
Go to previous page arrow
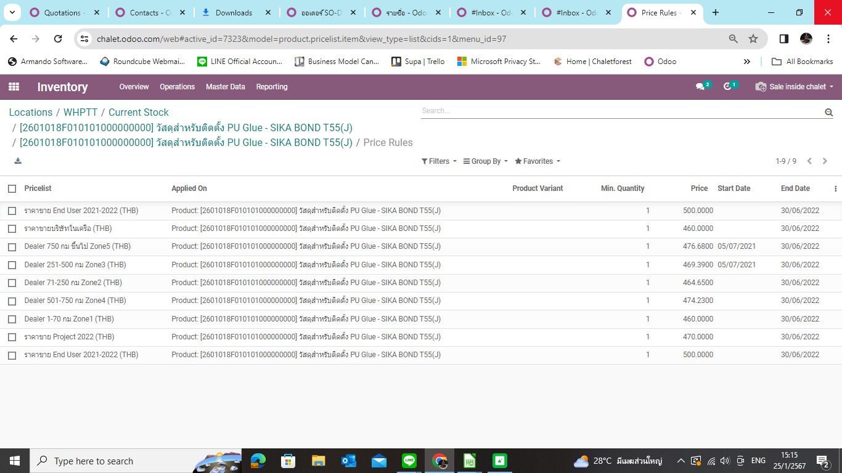click(809, 161)
